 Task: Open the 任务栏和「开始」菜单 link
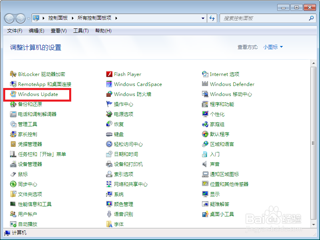(x=42, y=154)
